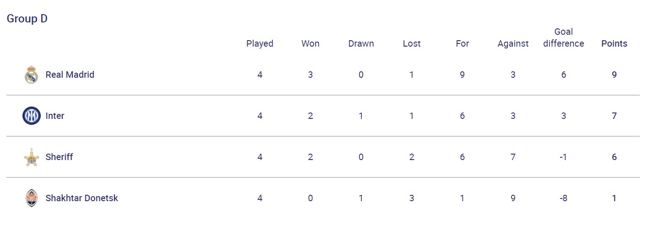Click the Lost column header

pyautogui.click(x=411, y=43)
